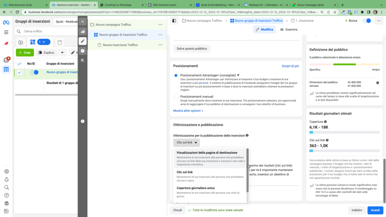Open the bug report icon in sidebar
386x217 pixels.
pyautogui.click(x=6, y=203)
